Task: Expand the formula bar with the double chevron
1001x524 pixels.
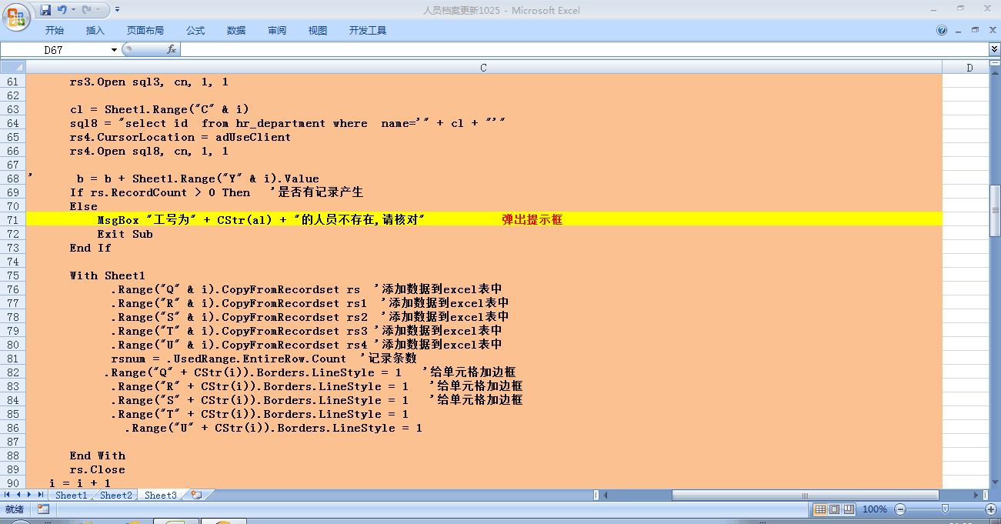Action: coord(994,49)
